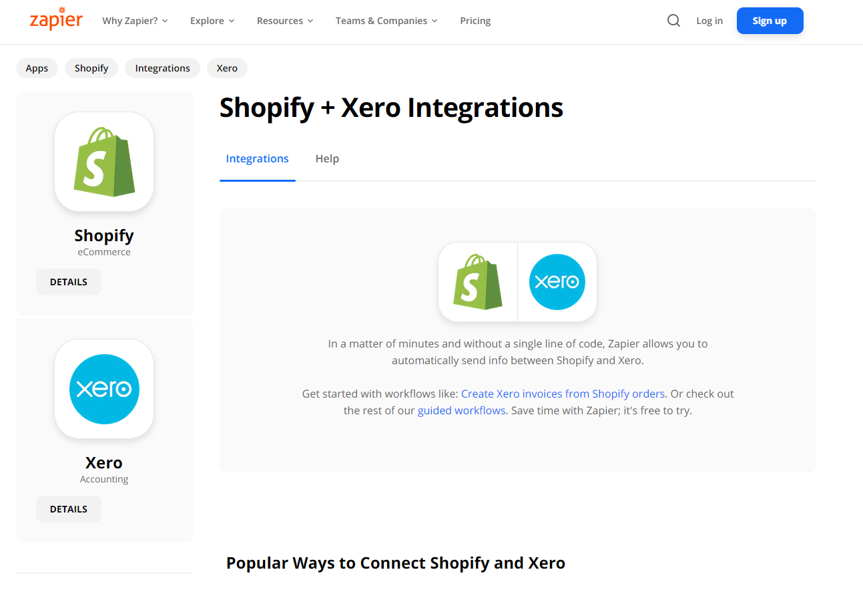Viewport: 863px width, 590px height.
Task: Switch to the Help tab
Action: (327, 159)
